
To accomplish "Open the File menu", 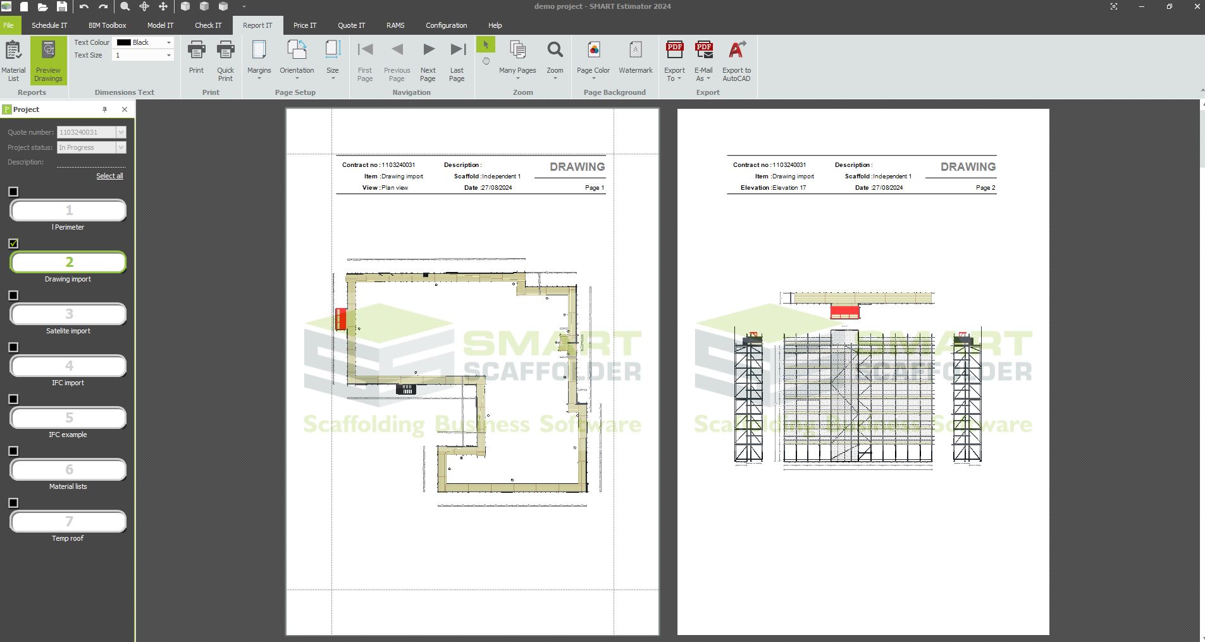I will (9, 25).
